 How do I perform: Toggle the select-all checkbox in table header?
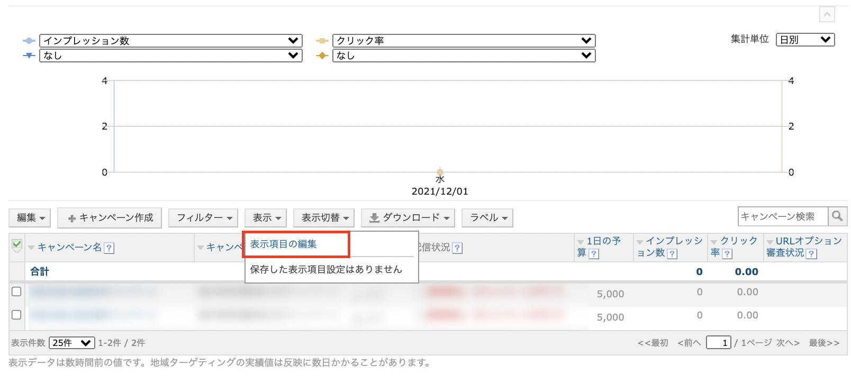(x=17, y=244)
